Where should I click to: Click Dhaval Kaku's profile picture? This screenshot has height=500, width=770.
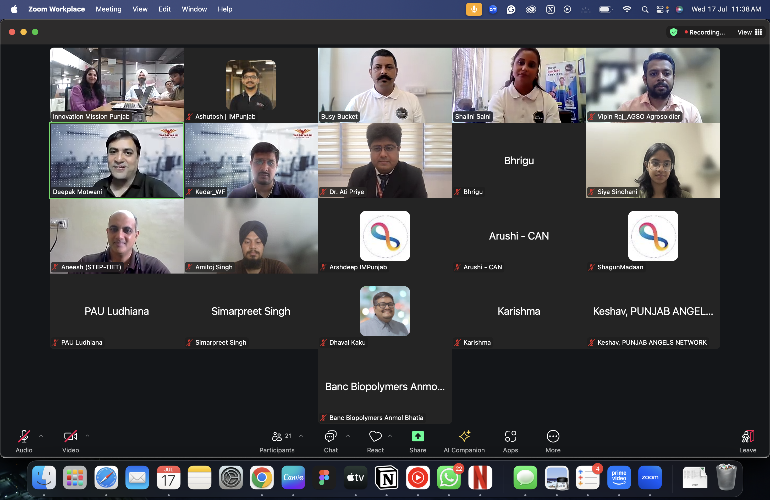(x=385, y=311)
